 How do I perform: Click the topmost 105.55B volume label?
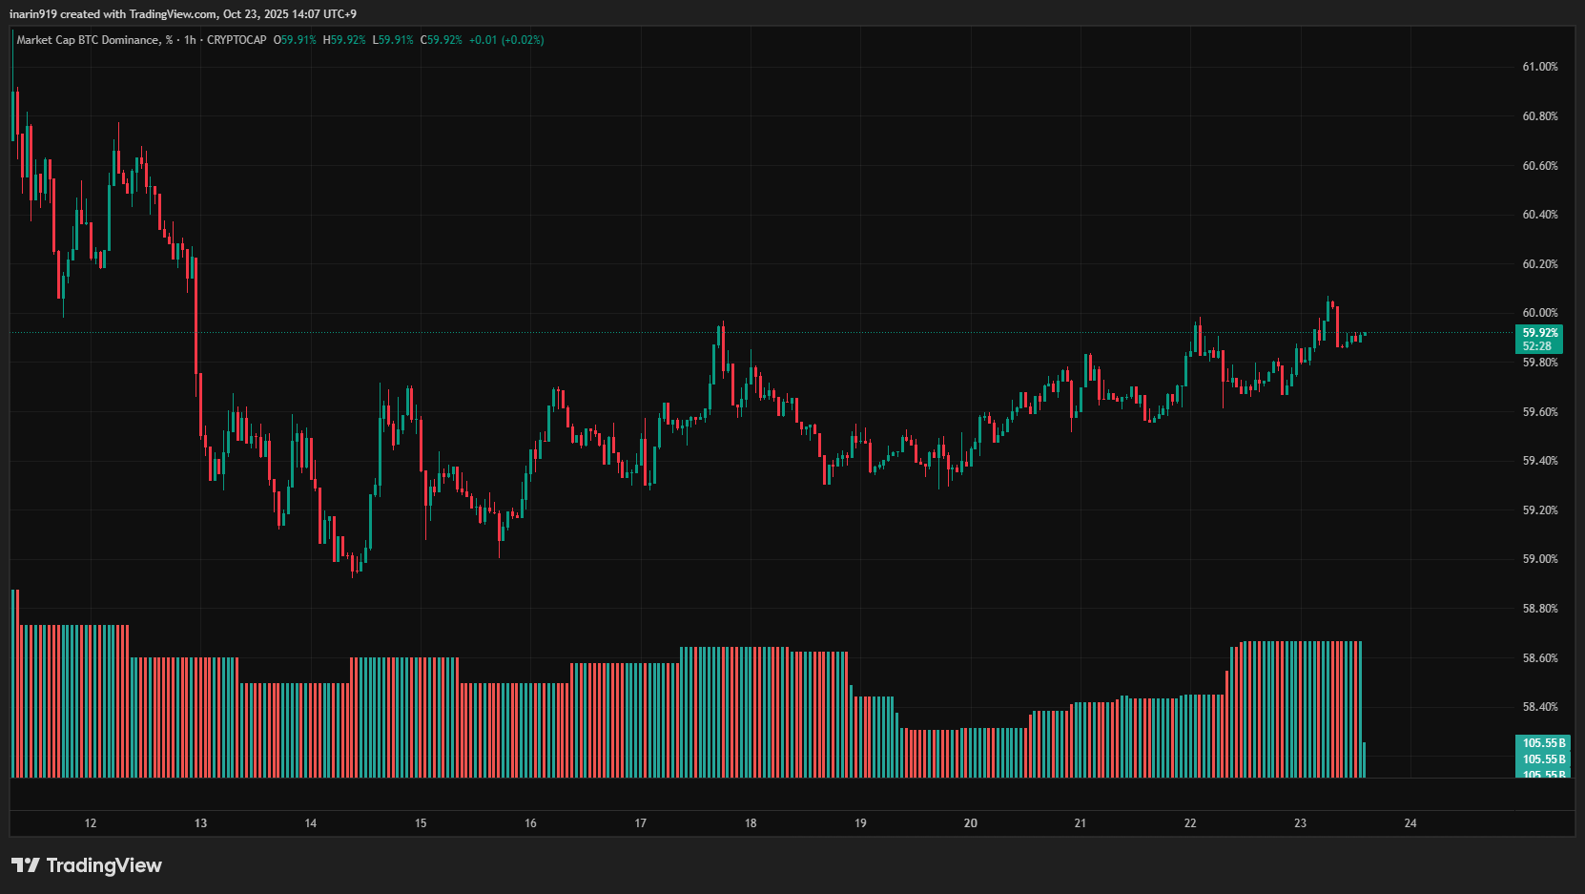(x=1543, y=742)
